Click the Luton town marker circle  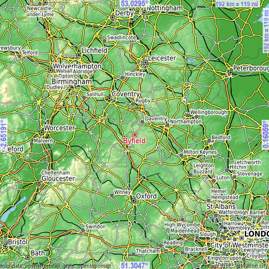click(214, 181)
